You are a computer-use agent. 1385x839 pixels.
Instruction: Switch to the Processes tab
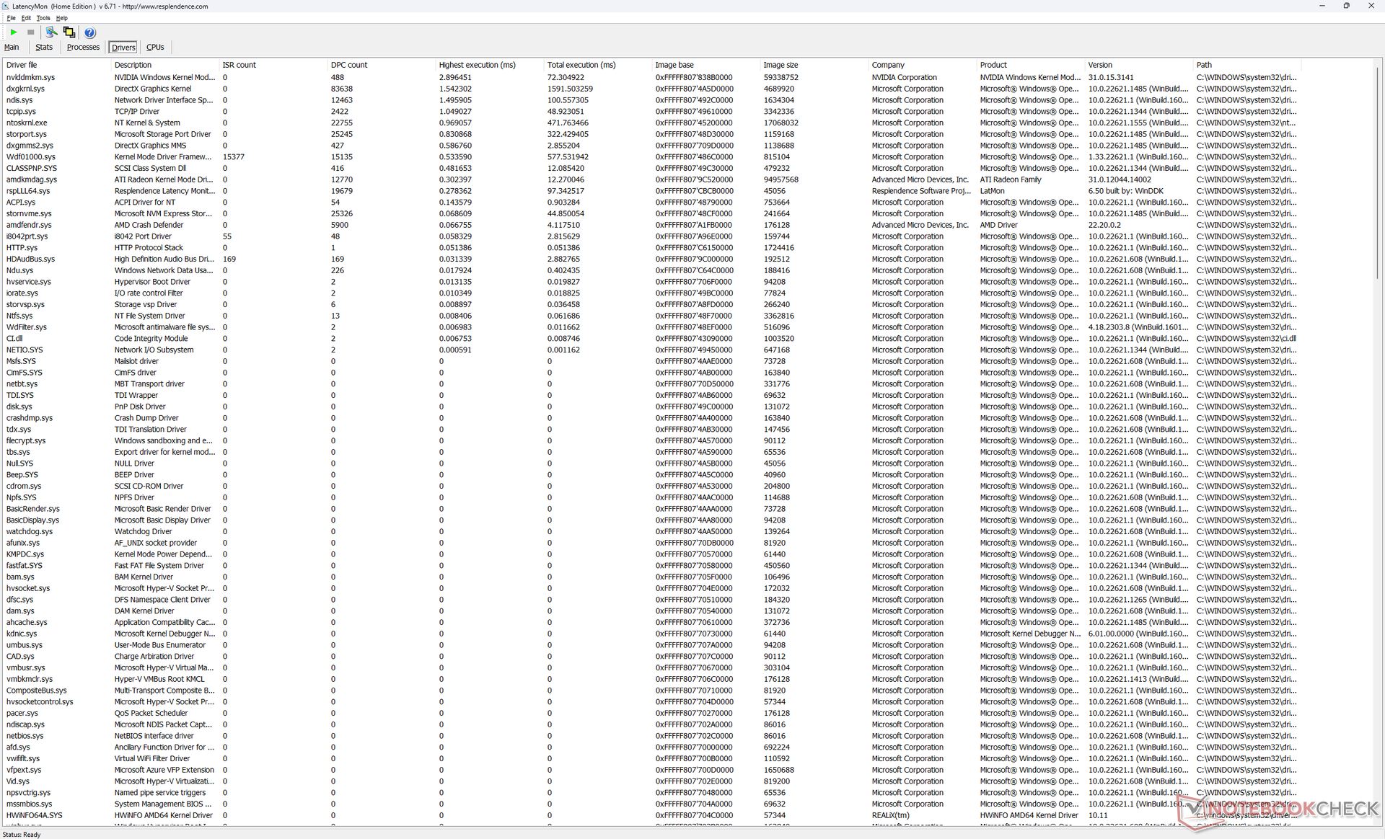[x=83, y=48]
